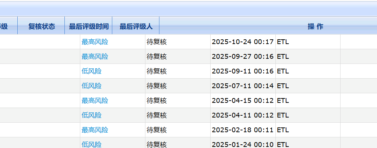Click ETL rater in 2025-01-24 row
This screenshot has height=148, width=377.
283,144
